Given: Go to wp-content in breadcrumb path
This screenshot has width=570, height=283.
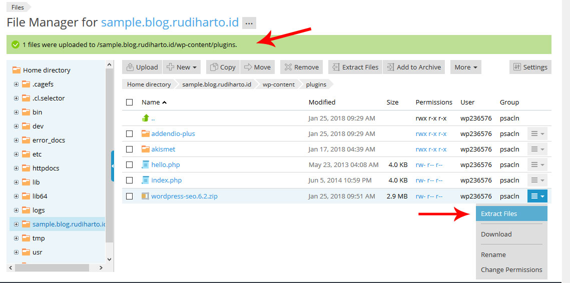Looking at the screenshot, I should click(278, 84).
